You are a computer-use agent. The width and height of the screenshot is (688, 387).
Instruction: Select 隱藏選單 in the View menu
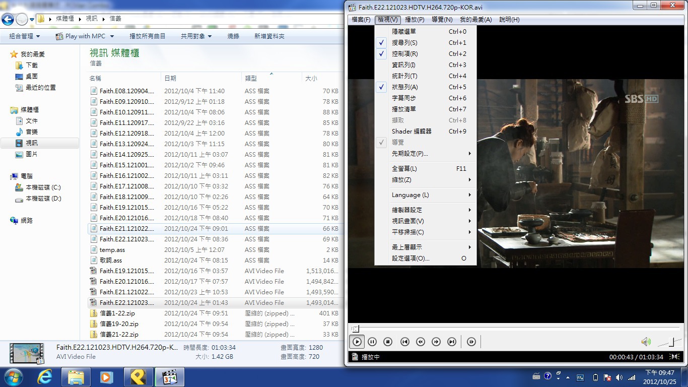pos(426,32)
